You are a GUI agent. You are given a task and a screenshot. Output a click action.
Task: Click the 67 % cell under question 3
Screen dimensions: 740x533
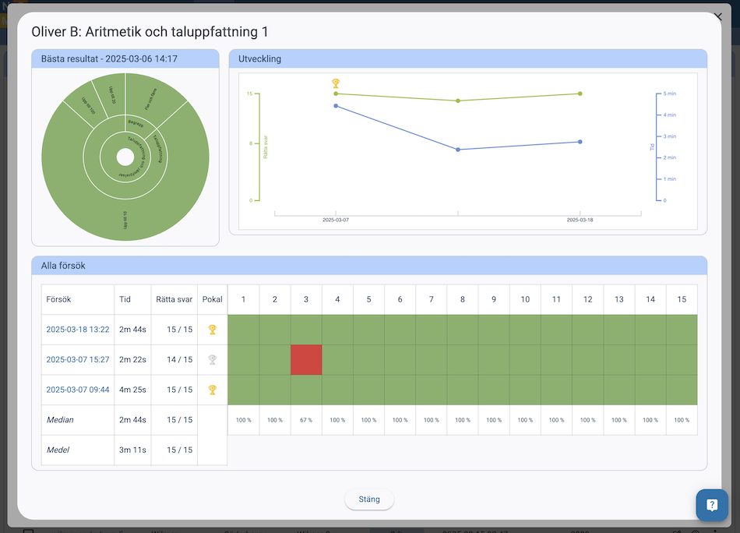pyautogui.click(x=306, y=420)
